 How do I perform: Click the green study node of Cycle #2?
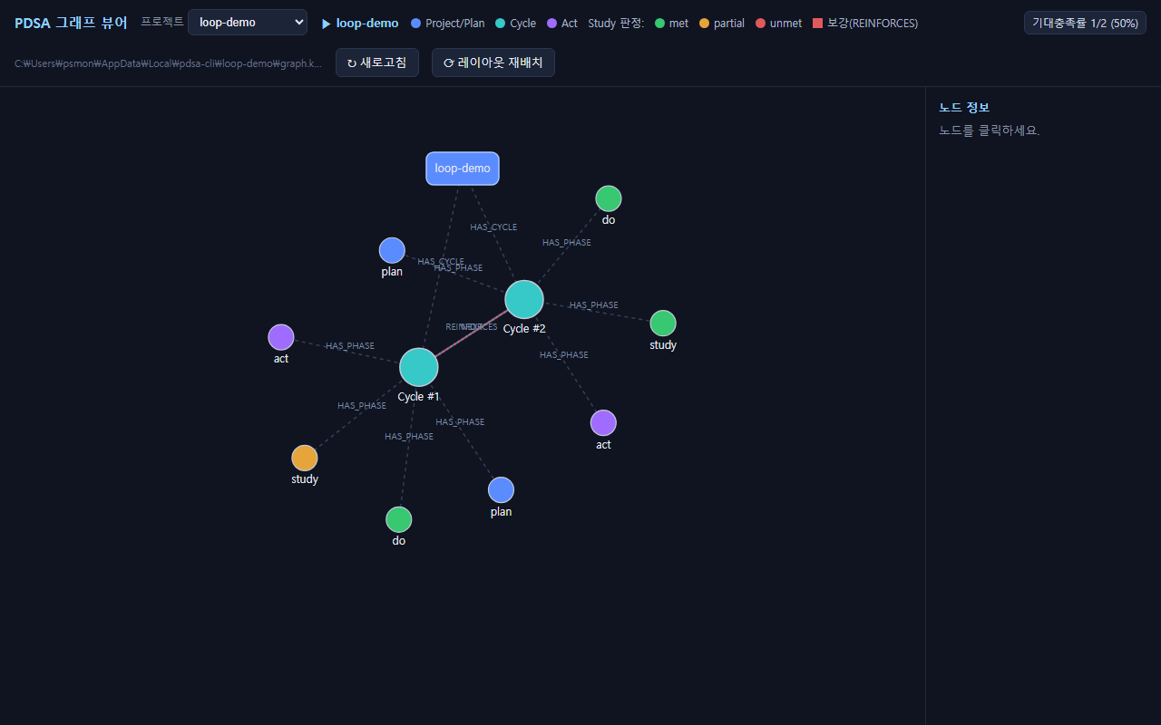tap(663, 323)
